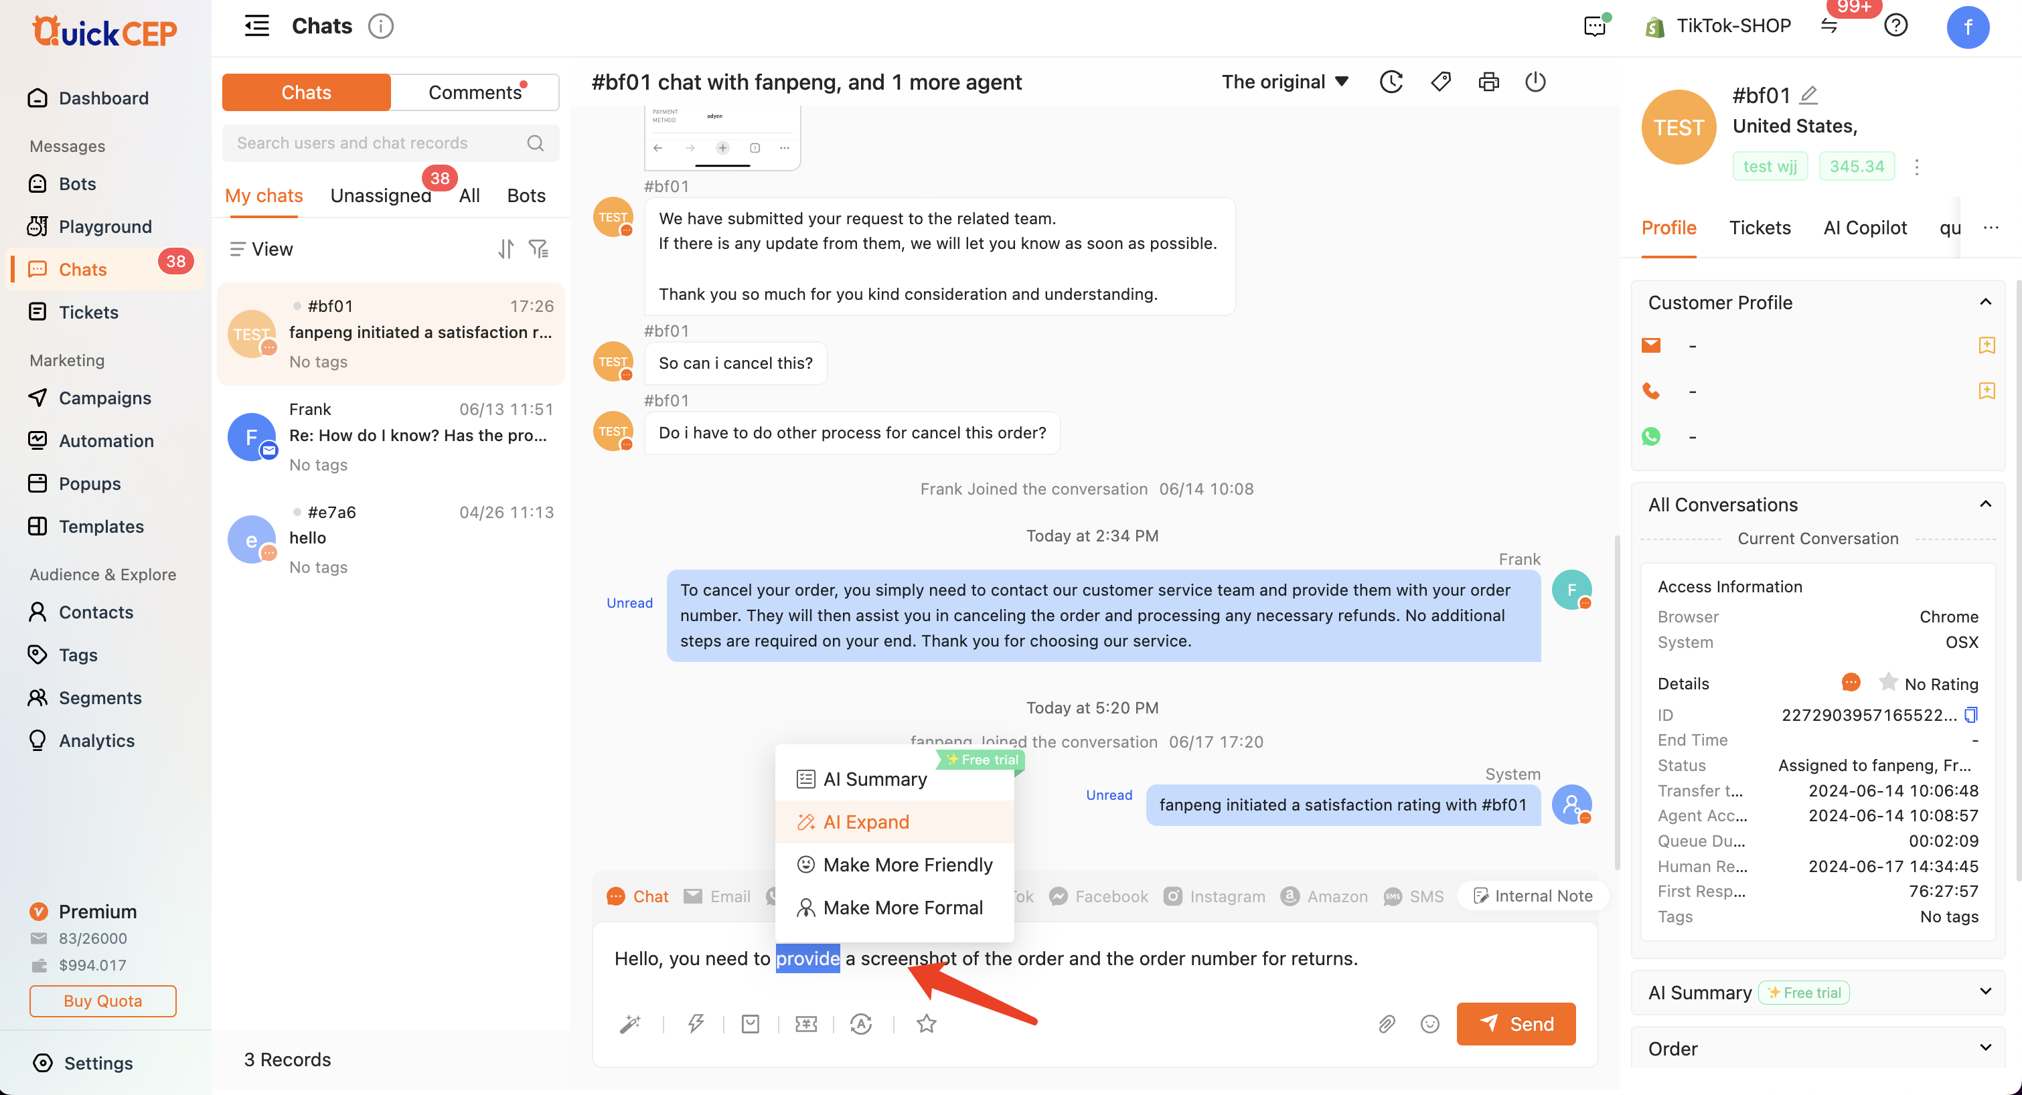Open the All chats tab

tap(469, 195)
